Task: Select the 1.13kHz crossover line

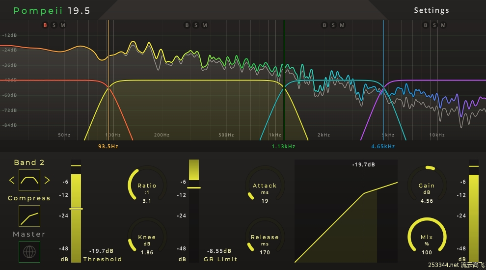Action: click(x=284, y=80)
